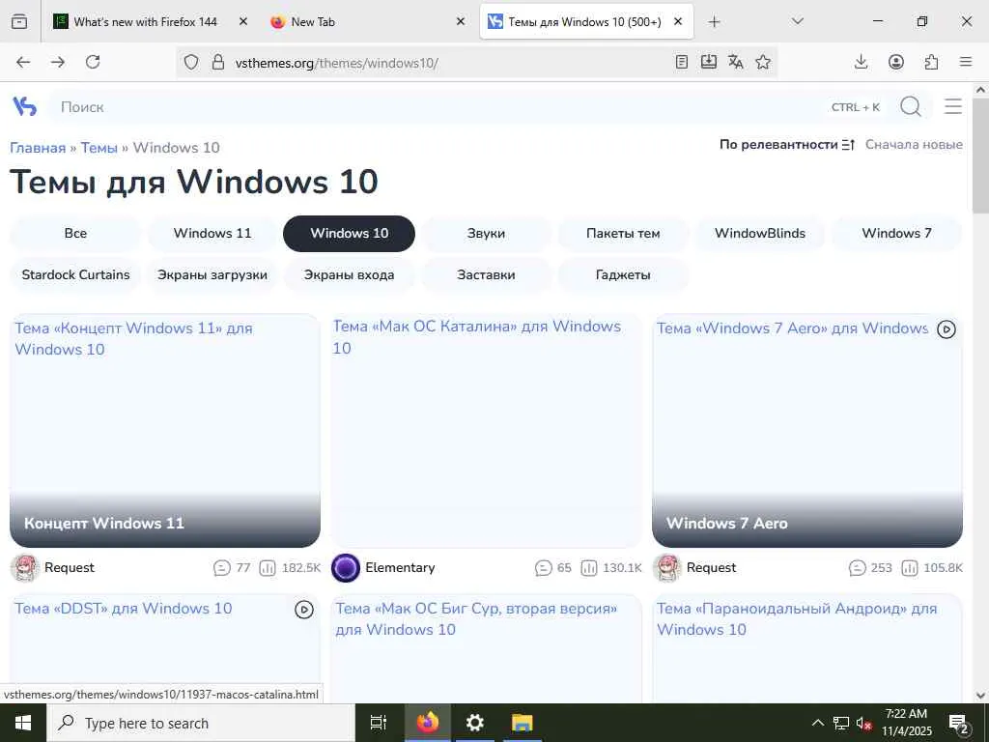Viewport: 989px width, 742px height.
Task: Click the translate page icon
Action: click(x=735, y=62)
